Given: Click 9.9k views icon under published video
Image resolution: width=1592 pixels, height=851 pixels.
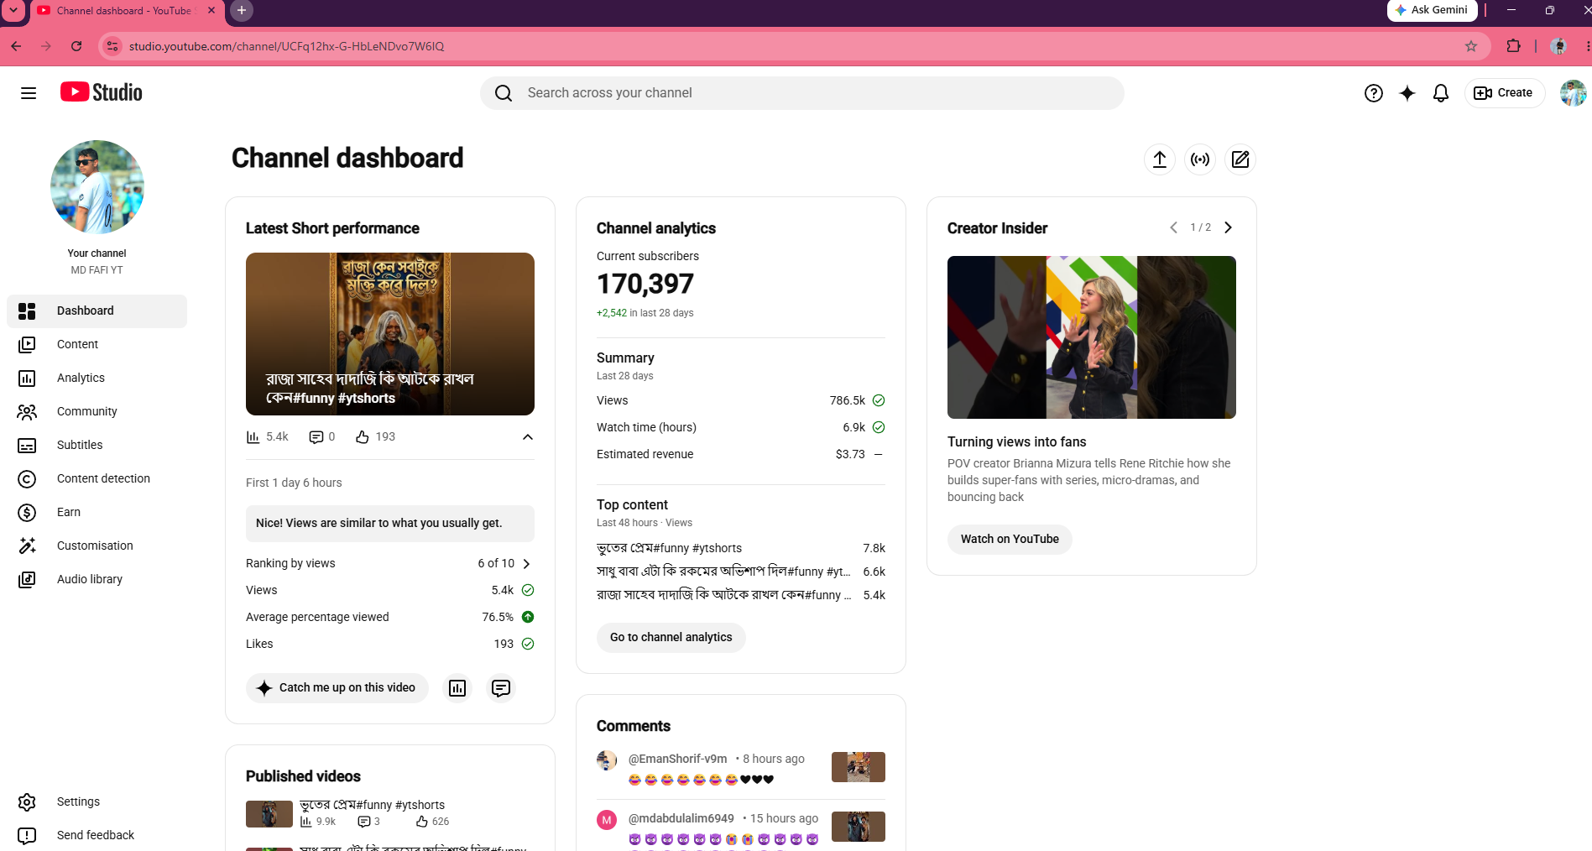Looking at the screenshot, I should (x=306, y=822).
